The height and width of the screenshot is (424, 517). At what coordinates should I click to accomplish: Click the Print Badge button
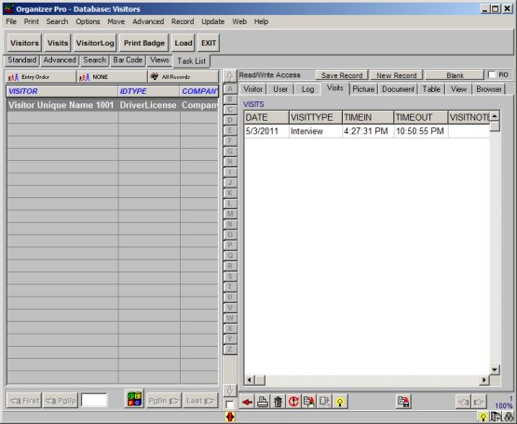click(x=144, y=43)
